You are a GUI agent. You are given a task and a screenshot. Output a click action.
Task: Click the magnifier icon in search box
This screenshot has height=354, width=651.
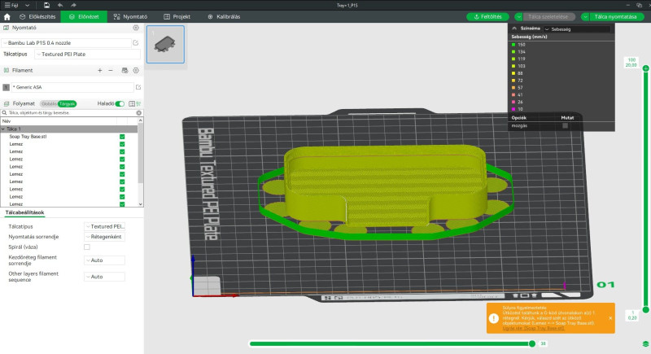[5, 113]
